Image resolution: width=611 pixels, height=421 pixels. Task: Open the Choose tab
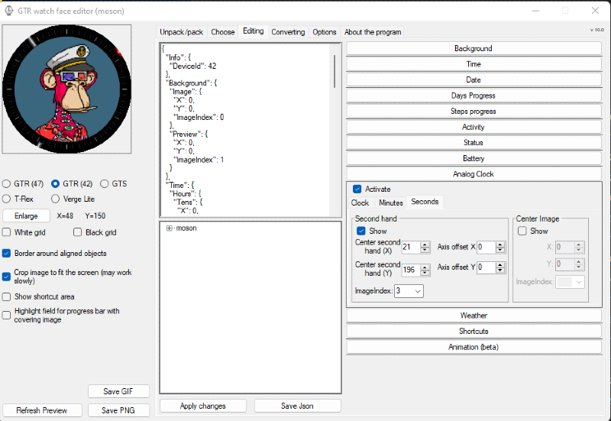coord(222,32)
